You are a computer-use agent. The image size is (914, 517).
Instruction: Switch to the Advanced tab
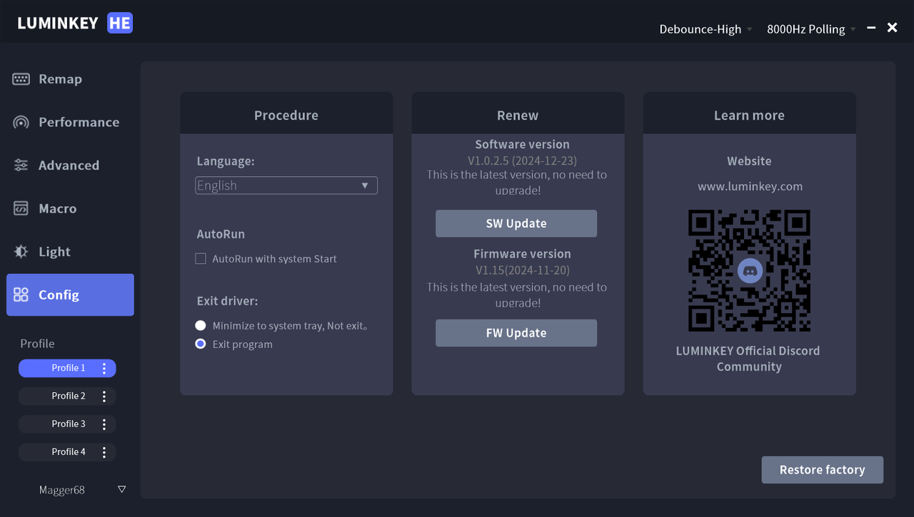70,165
